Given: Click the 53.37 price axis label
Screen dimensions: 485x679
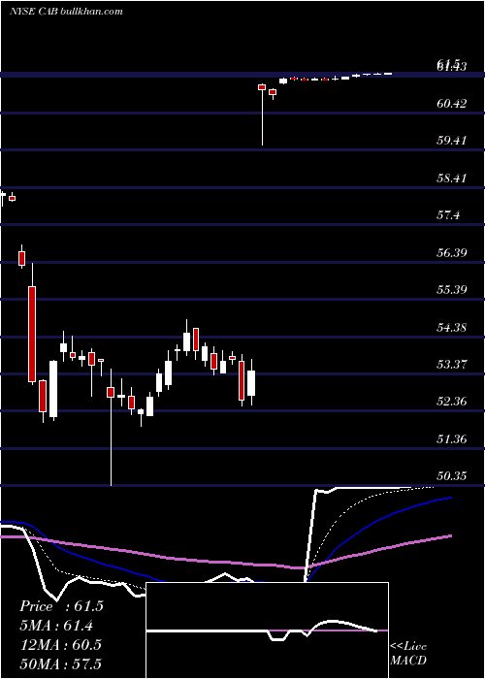Looking at the screenshot, I should [x=452, y=364].
